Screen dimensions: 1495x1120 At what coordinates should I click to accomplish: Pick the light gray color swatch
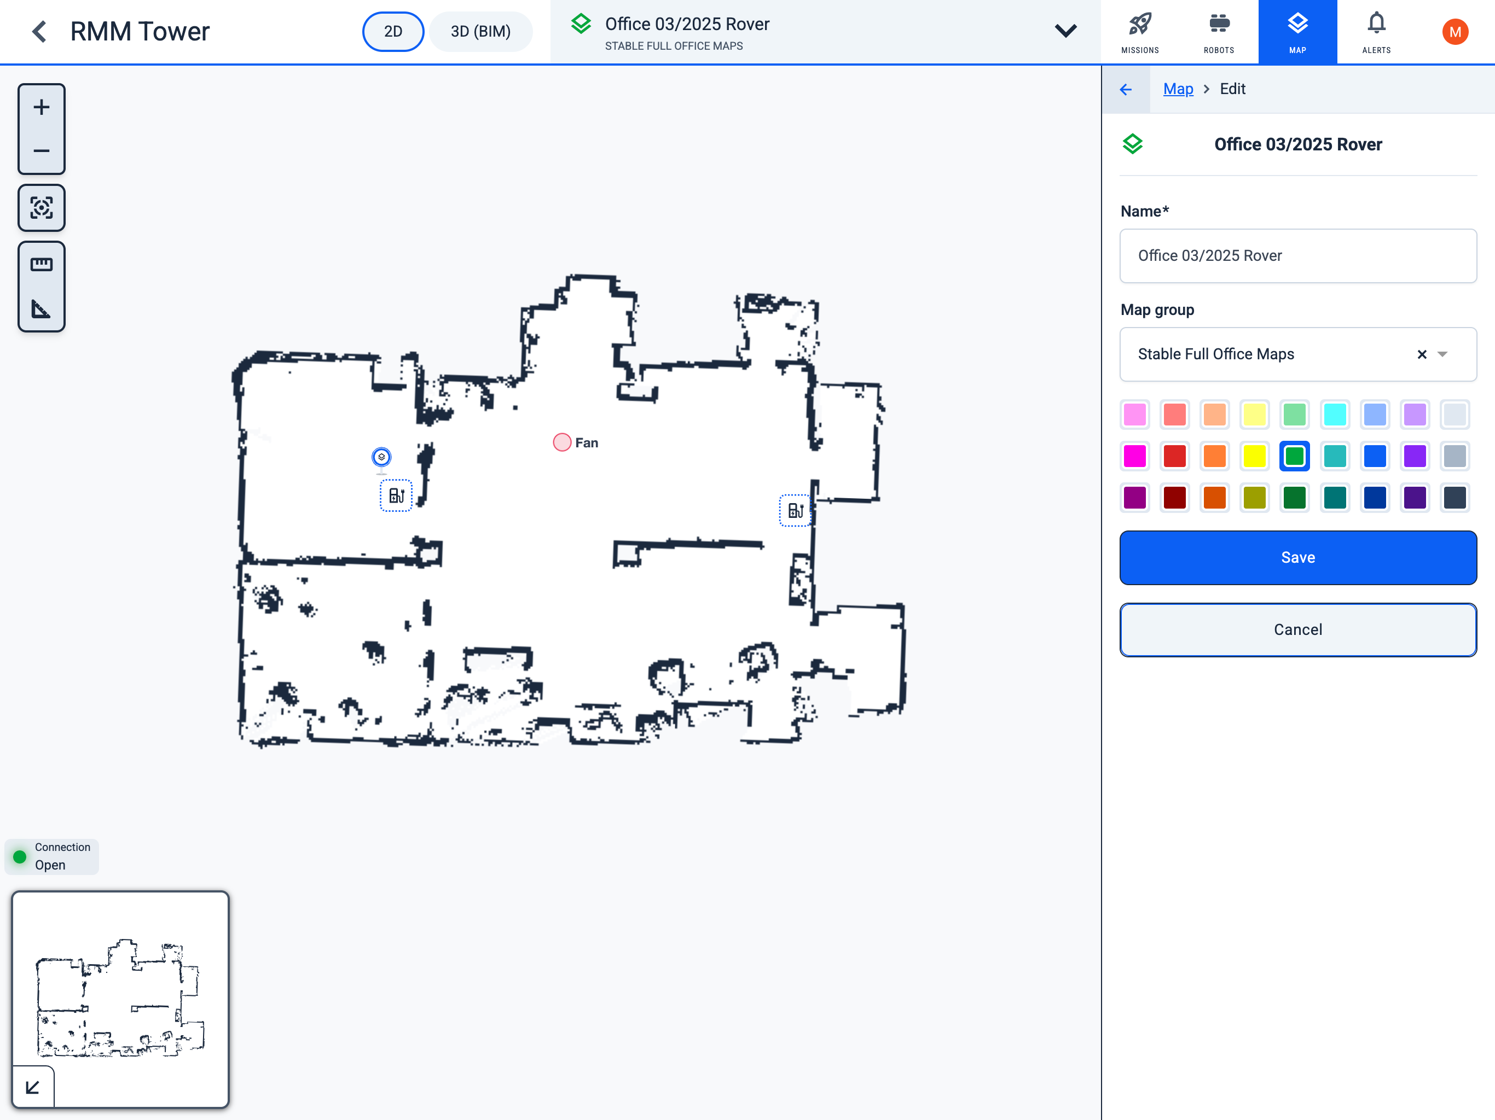1455,414
